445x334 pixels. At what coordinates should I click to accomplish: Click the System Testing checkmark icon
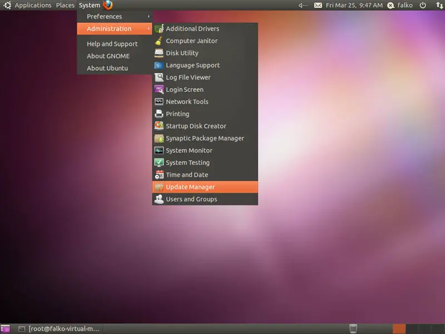159,163
